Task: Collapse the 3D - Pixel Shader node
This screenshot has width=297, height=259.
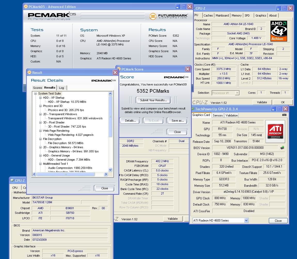Action: (40, 122)
